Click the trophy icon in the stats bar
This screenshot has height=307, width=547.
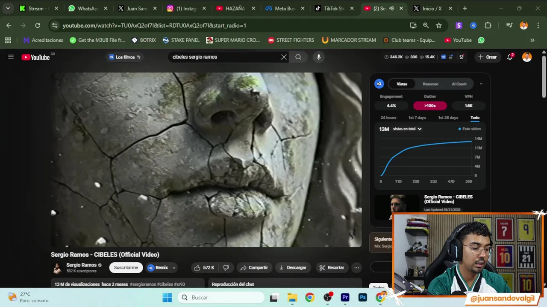coord(462,57)
